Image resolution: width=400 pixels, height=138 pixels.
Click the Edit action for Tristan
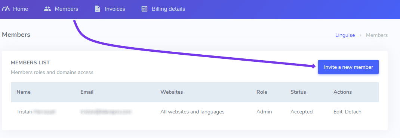coord(338,112)
